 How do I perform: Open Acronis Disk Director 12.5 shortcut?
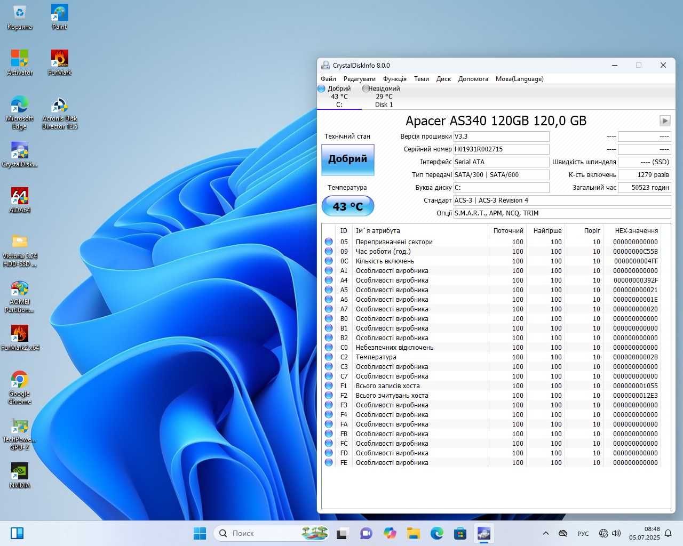pos(59,113)
